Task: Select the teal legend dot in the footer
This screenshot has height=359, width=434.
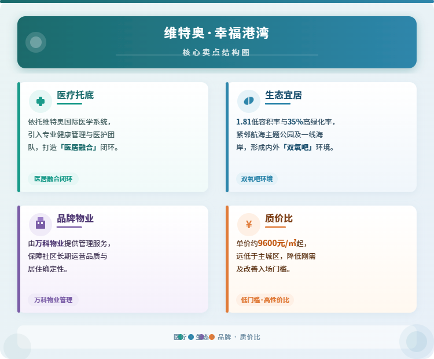Action: [x=181, y=337]
